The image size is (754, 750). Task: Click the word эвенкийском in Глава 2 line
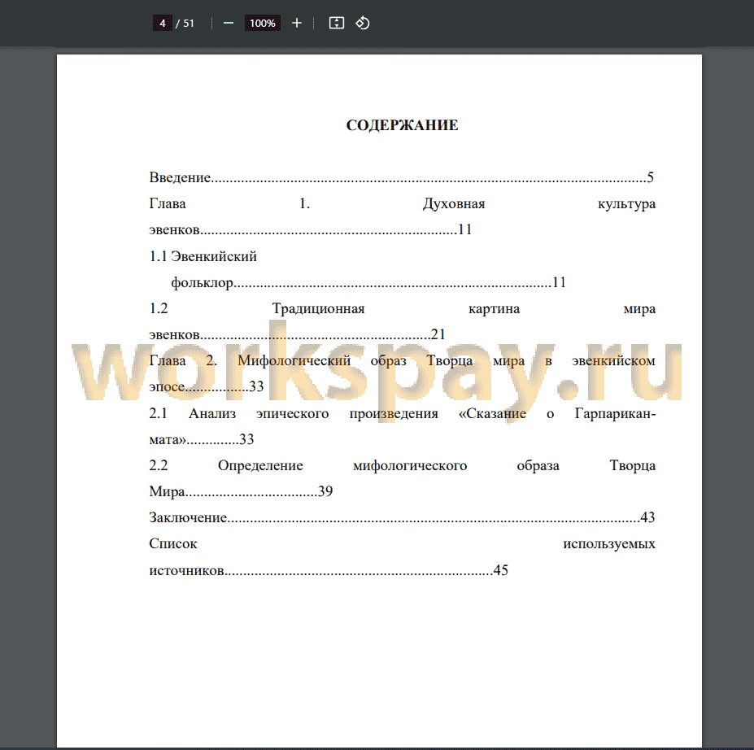[x=613, y=360]
